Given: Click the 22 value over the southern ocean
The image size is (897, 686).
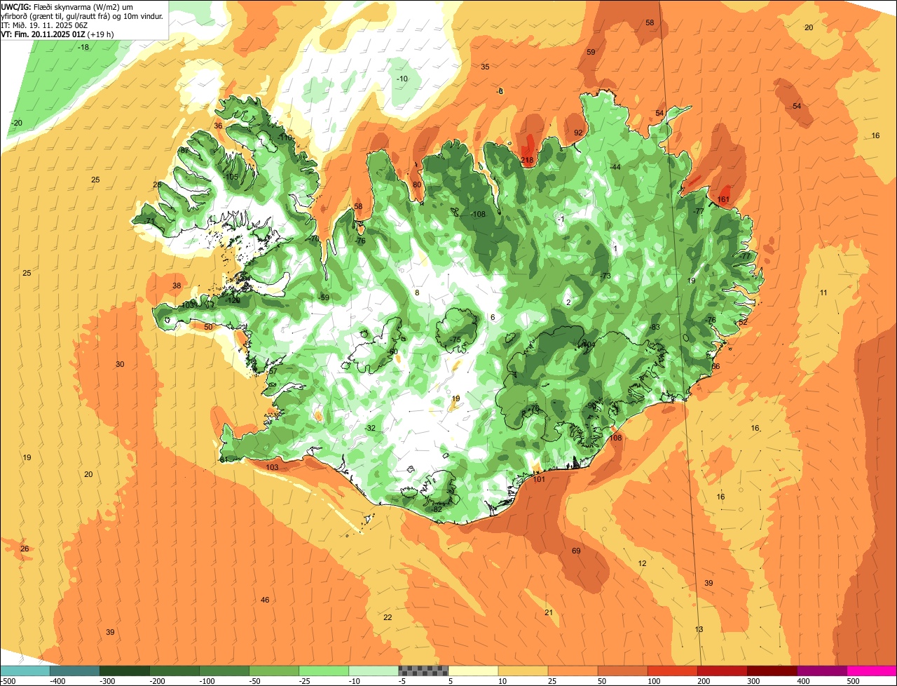Looking at the screenshot, I should (x=388, y=618).
